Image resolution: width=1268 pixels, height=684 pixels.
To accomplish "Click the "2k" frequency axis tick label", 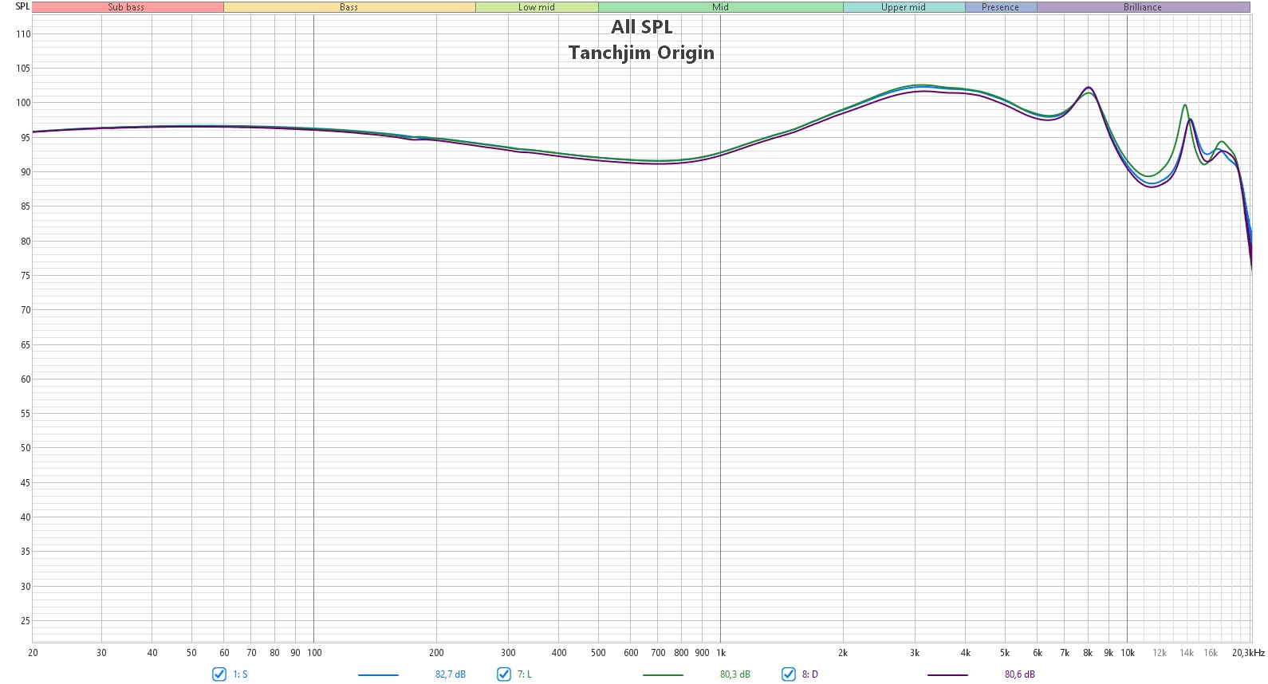I will [843, 653].
